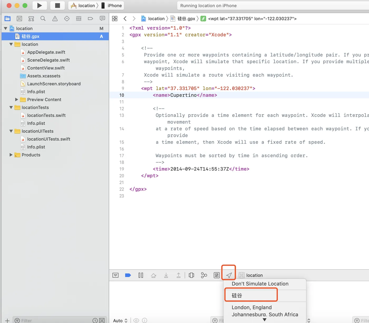The height and width of the screenshot is (323, 369).
Task: Open the related items grid icon
Action: [x=115, y=18]
